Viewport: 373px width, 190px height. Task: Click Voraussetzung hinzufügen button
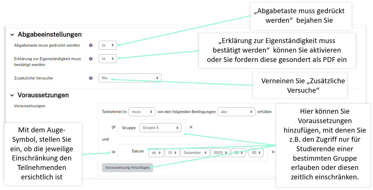127,168
